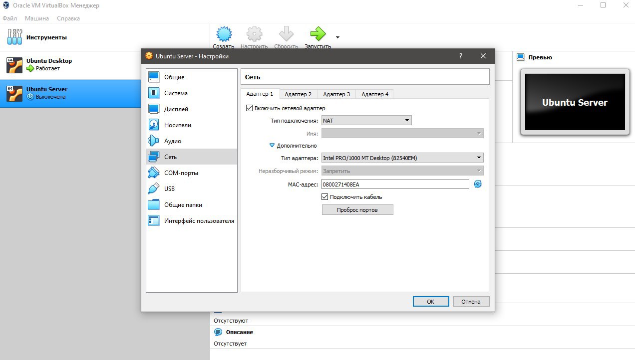
Task: Select the Ubuntu Server VM icon
Action: pyautogui.click(x=14, y=93)
